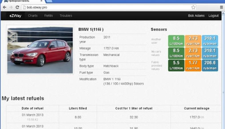Click the BMW 1(116i) heading

91,30
